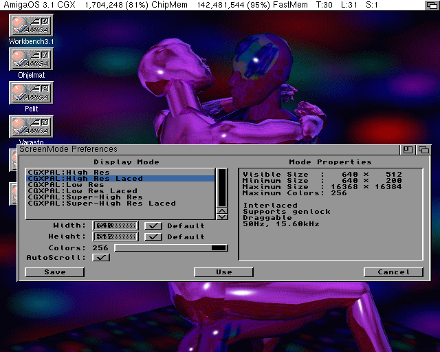Toggle the Width Default checkbox
This screenshot has height=352, width=440.
(153, 225)
